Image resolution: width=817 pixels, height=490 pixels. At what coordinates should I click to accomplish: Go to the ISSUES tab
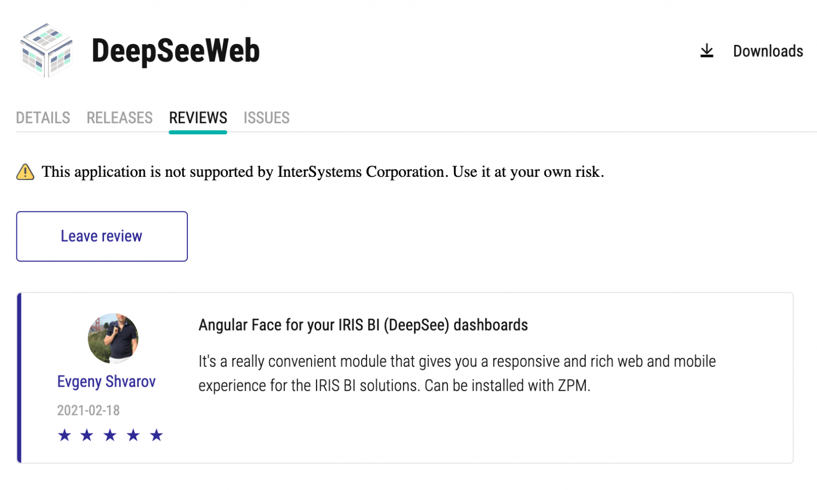267,118
